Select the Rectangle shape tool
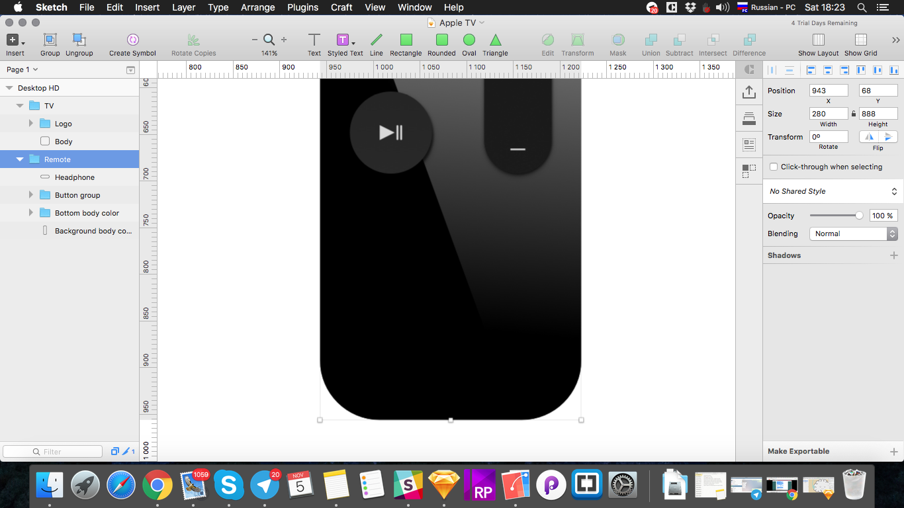904x508 pixels. 406,40
